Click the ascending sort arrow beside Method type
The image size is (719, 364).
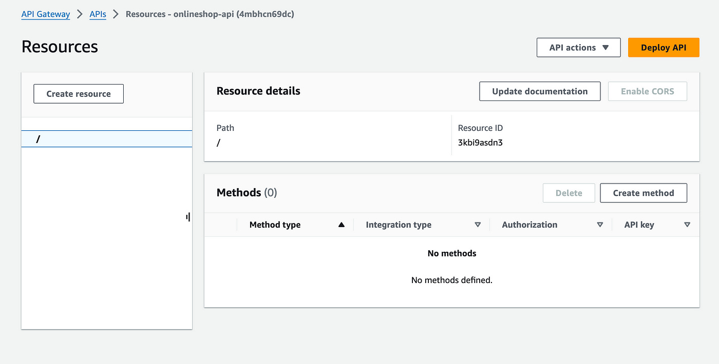point(342,225)
